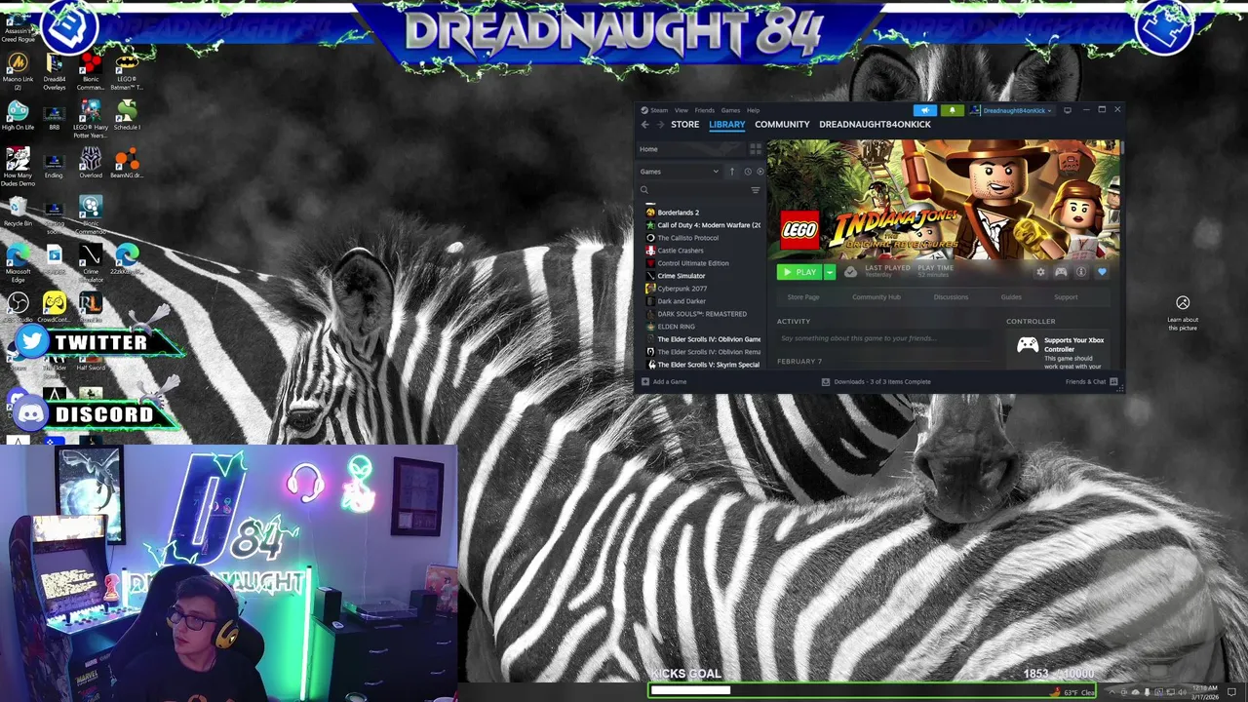Open the Guides link
This screenshot has height=702, width=1248.
click(1011, 297)
